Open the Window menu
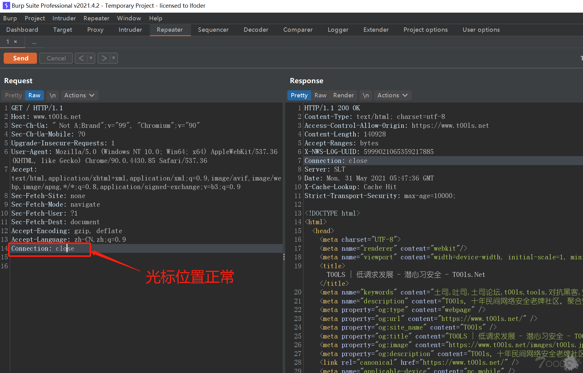 129,18
